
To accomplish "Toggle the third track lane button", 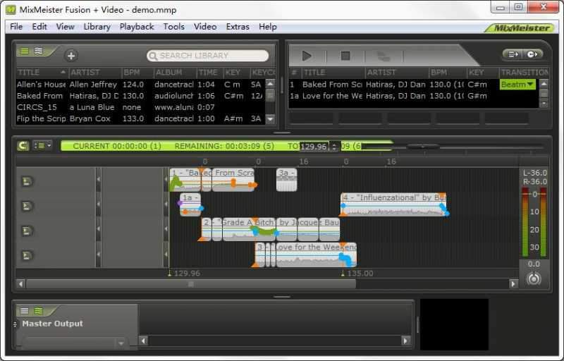I will (x=27, y=231).
